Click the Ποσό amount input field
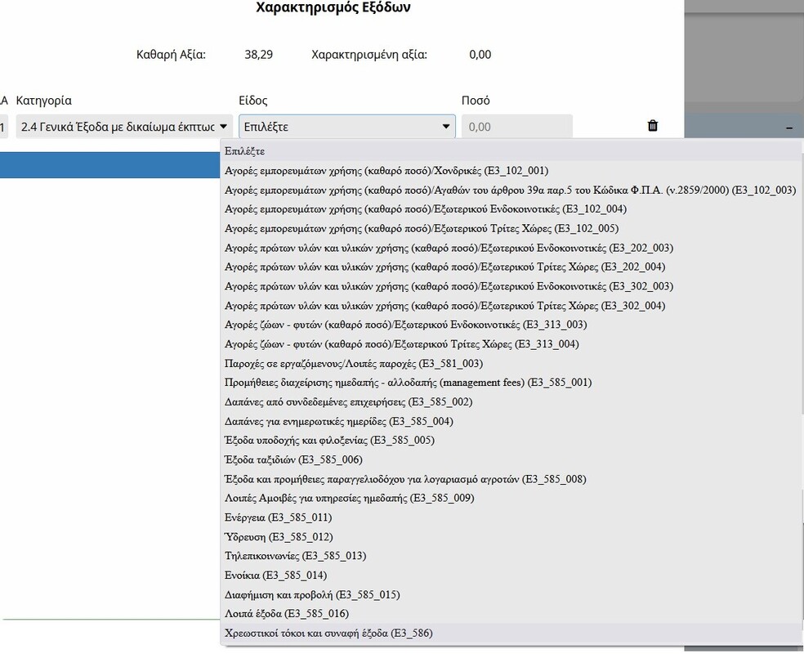This screenshot has height=654, width=804. 516,127
